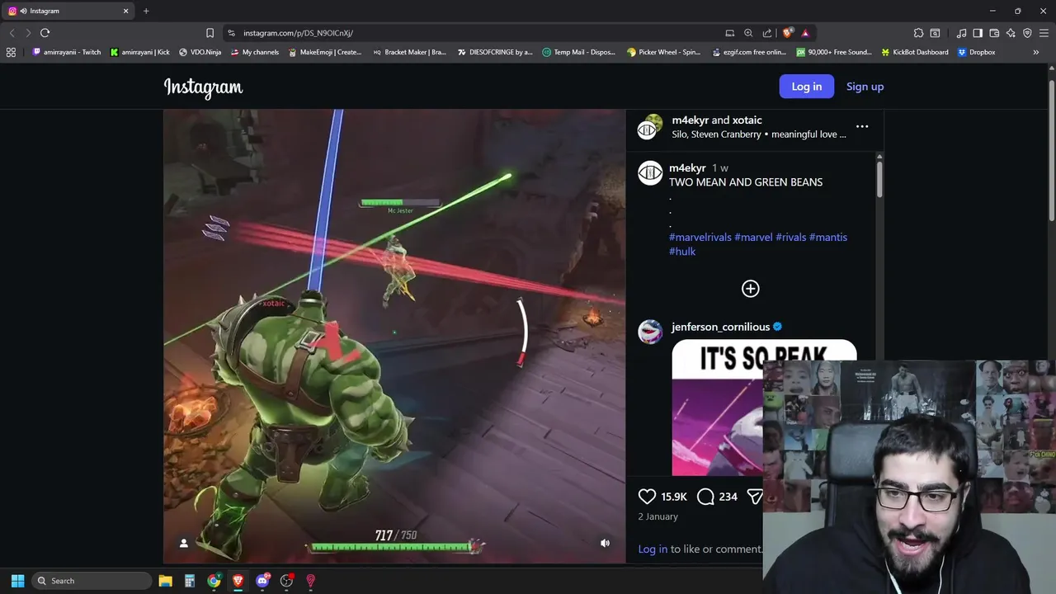The width and height of the screenshot is (1056, 594).
Task: Click #marvelrivals hashtag
Action: click(x=700, y=238)
